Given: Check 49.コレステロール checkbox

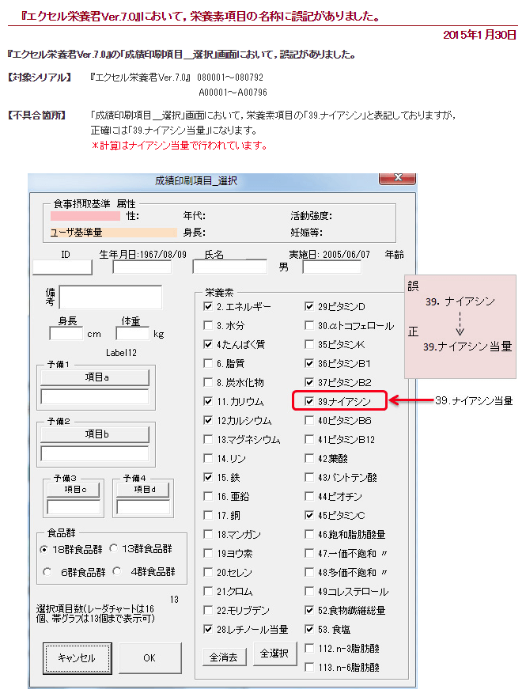Looking at the screenshot, I should tap(309, 592).
